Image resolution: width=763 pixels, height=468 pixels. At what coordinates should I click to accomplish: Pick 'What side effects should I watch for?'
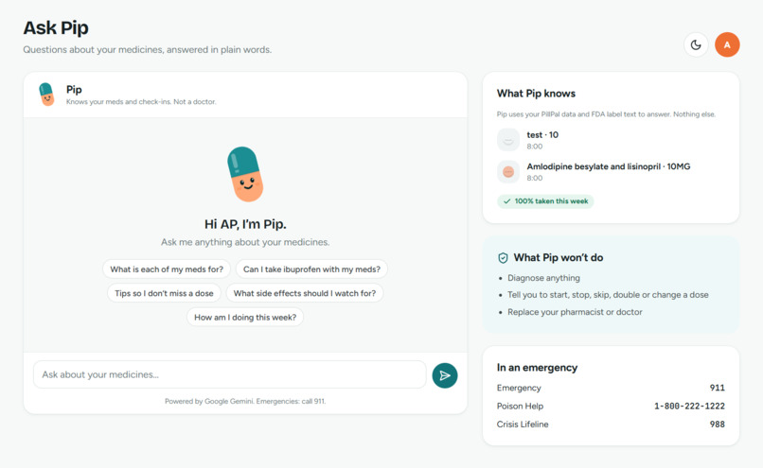click(305, 293)
